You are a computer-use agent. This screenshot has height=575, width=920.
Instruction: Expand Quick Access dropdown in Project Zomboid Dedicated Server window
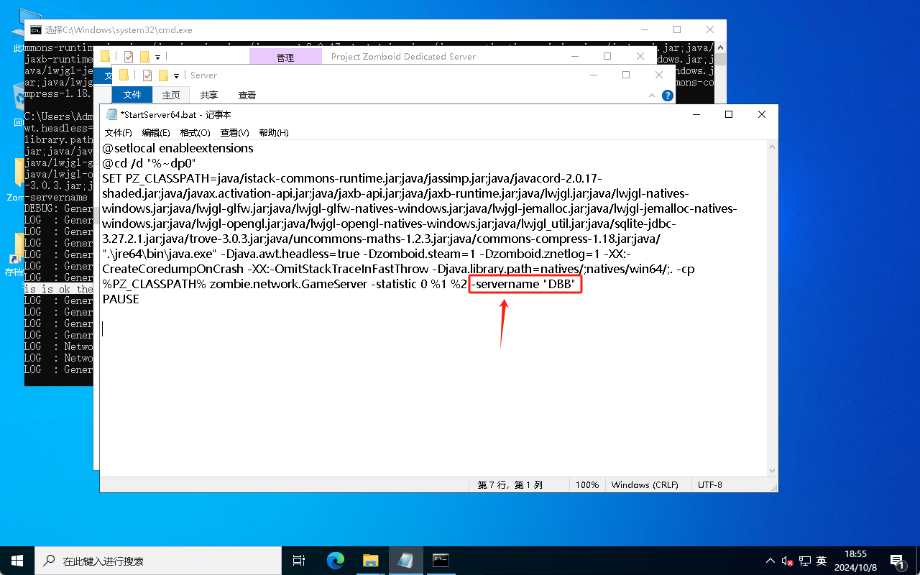157,57
